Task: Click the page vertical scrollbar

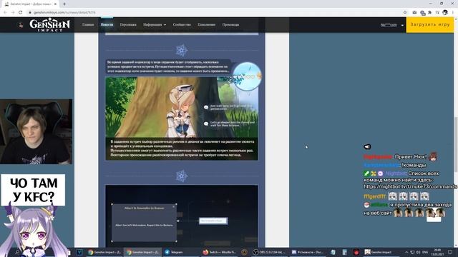Action: pyautogui.click(x=456, y=144)
